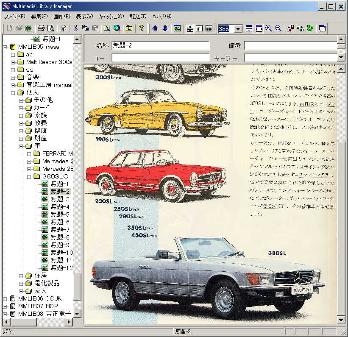This screenshot has width=348, height=337.
Task: Zoom out with the minus magnifier icon
Action: click(278, 28)
